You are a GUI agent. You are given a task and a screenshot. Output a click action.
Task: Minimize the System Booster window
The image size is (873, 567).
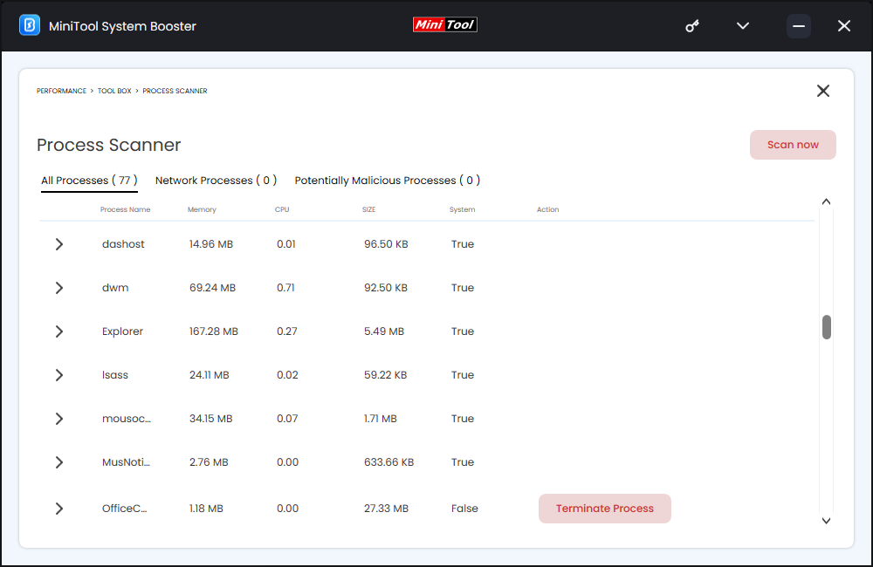(x=799, y=26)
